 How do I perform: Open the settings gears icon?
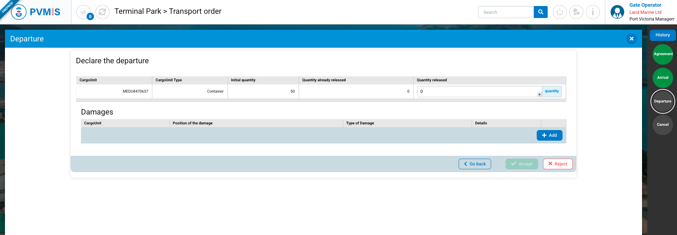coord(576,12)
